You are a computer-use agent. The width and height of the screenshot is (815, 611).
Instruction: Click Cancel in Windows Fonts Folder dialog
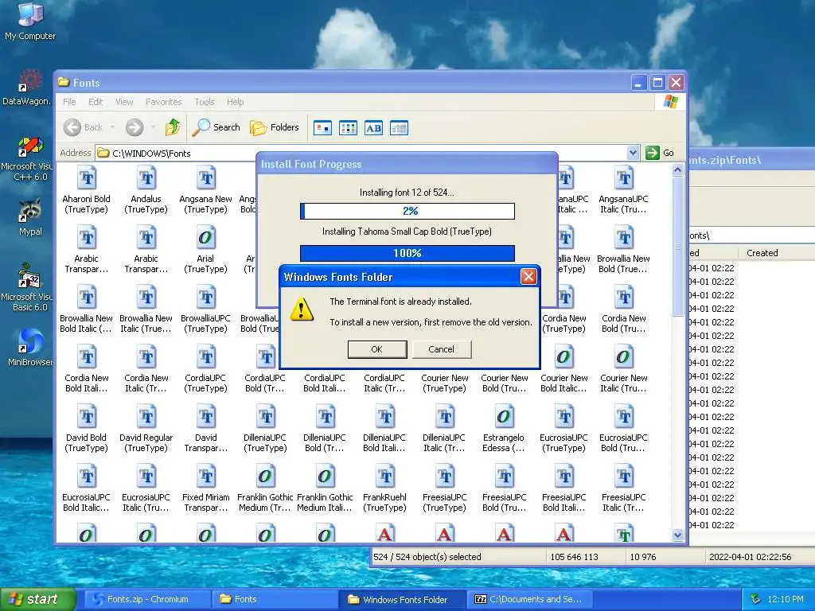(441, 349)
